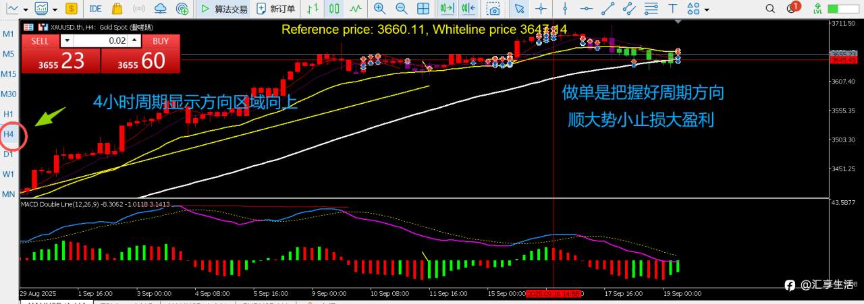Click the radar icon with green plus
Image resolution: width=864 pixels, height=304 pixels.
[x=182, y=9]
